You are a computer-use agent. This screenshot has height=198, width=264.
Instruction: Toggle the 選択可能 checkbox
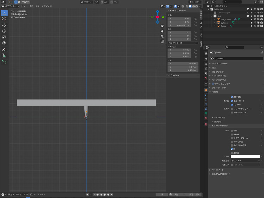(232, 97)
